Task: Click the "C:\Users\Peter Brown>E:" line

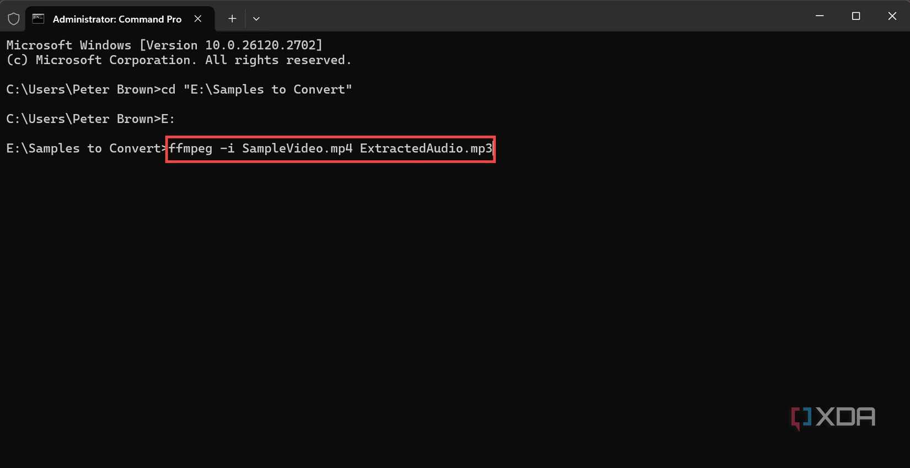Action: (90, 119)
